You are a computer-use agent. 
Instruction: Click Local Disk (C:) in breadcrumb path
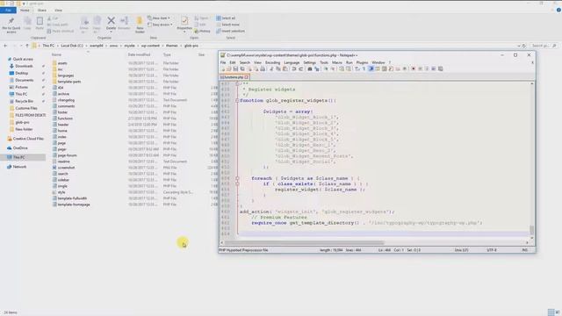[72, 46]
